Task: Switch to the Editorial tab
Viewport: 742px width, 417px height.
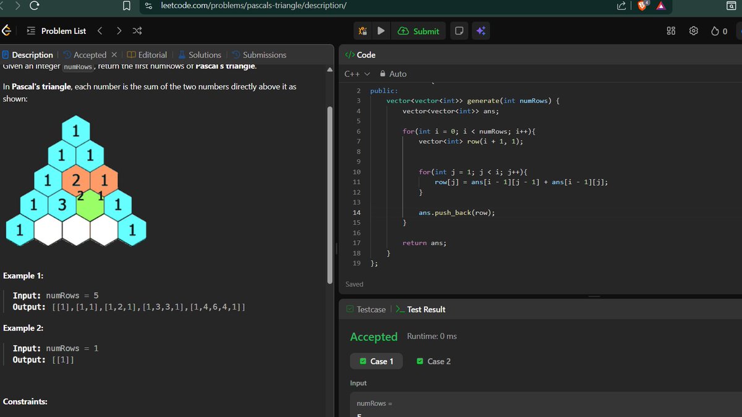Action: [x=147, y=54]
